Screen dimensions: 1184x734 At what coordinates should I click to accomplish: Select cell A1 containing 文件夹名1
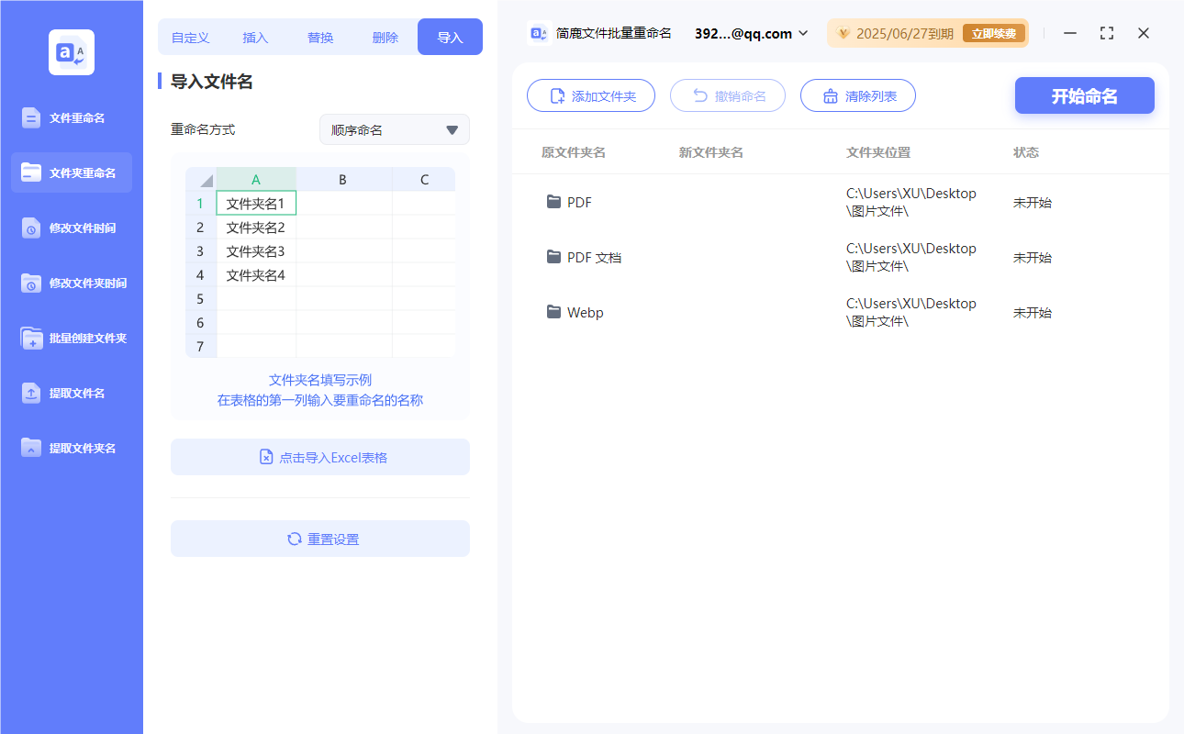pyautogui.click(x=256, y=203)
